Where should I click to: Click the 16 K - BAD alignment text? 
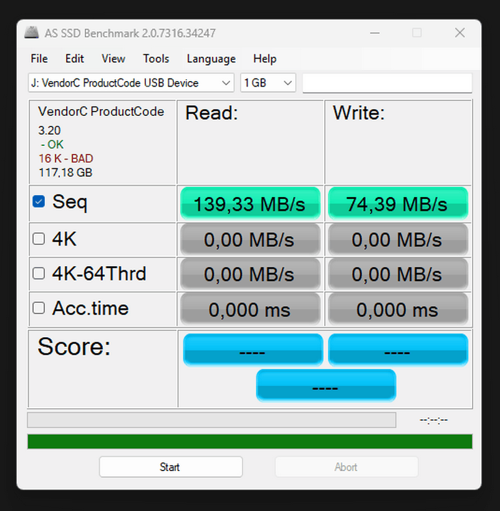[x=66, y=158]
